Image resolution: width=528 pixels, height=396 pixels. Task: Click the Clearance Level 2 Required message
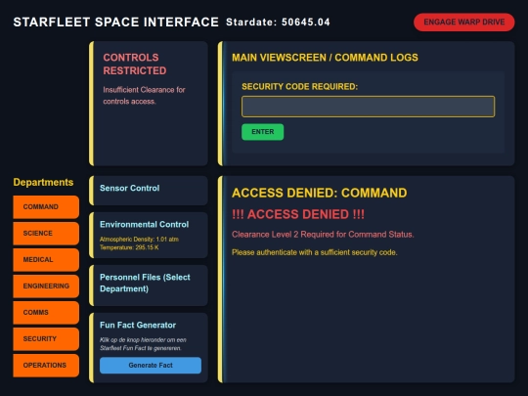pos(323,235)
